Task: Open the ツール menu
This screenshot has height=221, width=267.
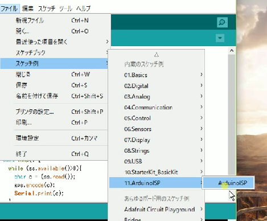Action: pos(65,9)
